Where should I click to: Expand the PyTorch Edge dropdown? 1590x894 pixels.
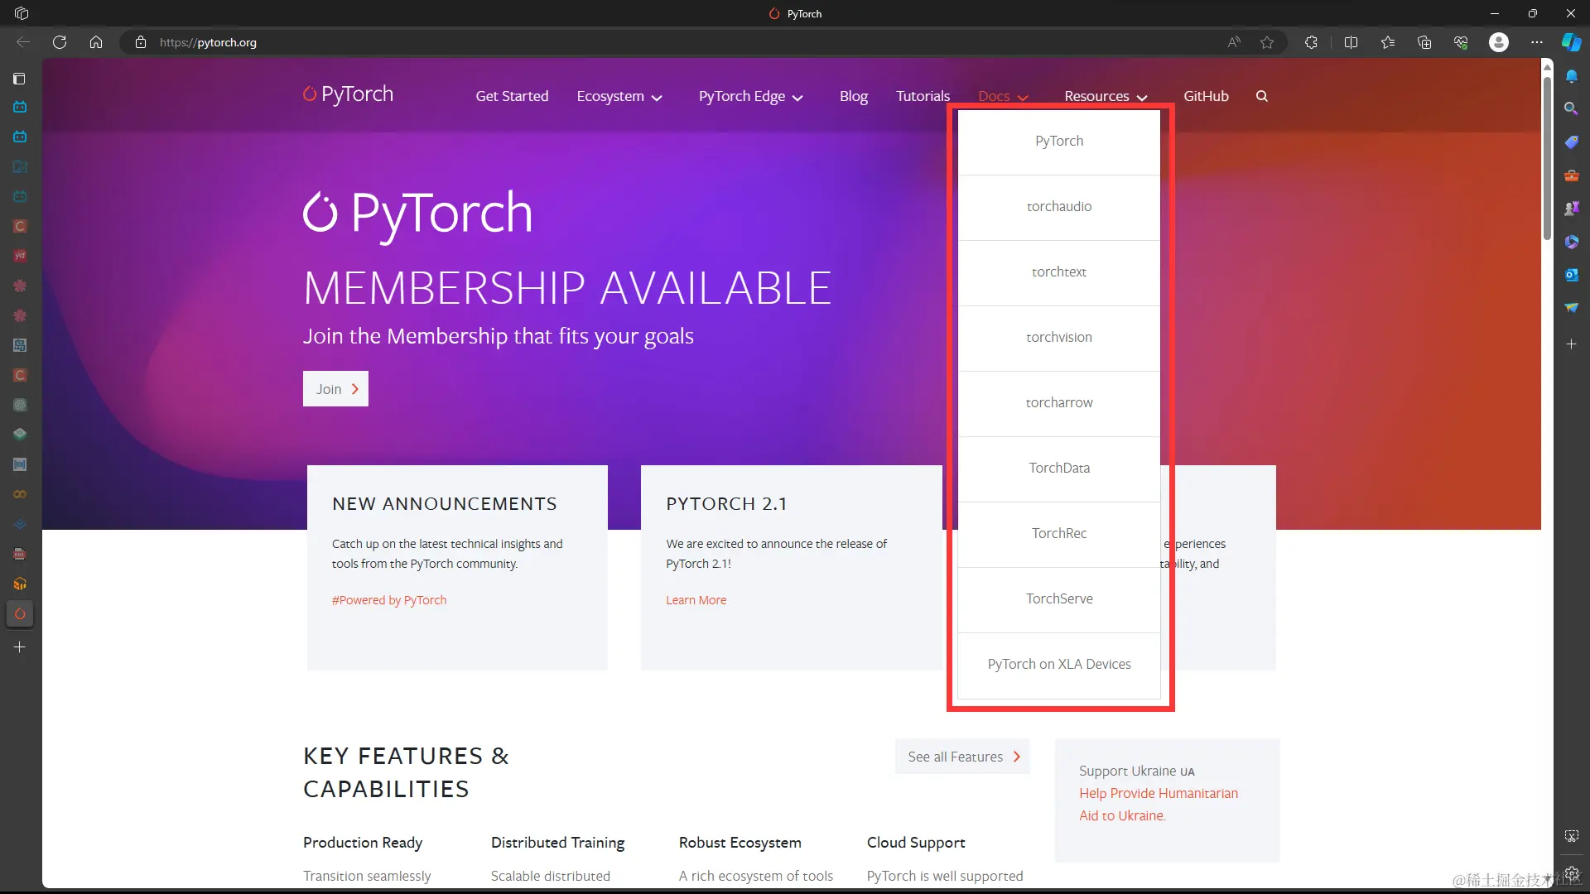750,96
